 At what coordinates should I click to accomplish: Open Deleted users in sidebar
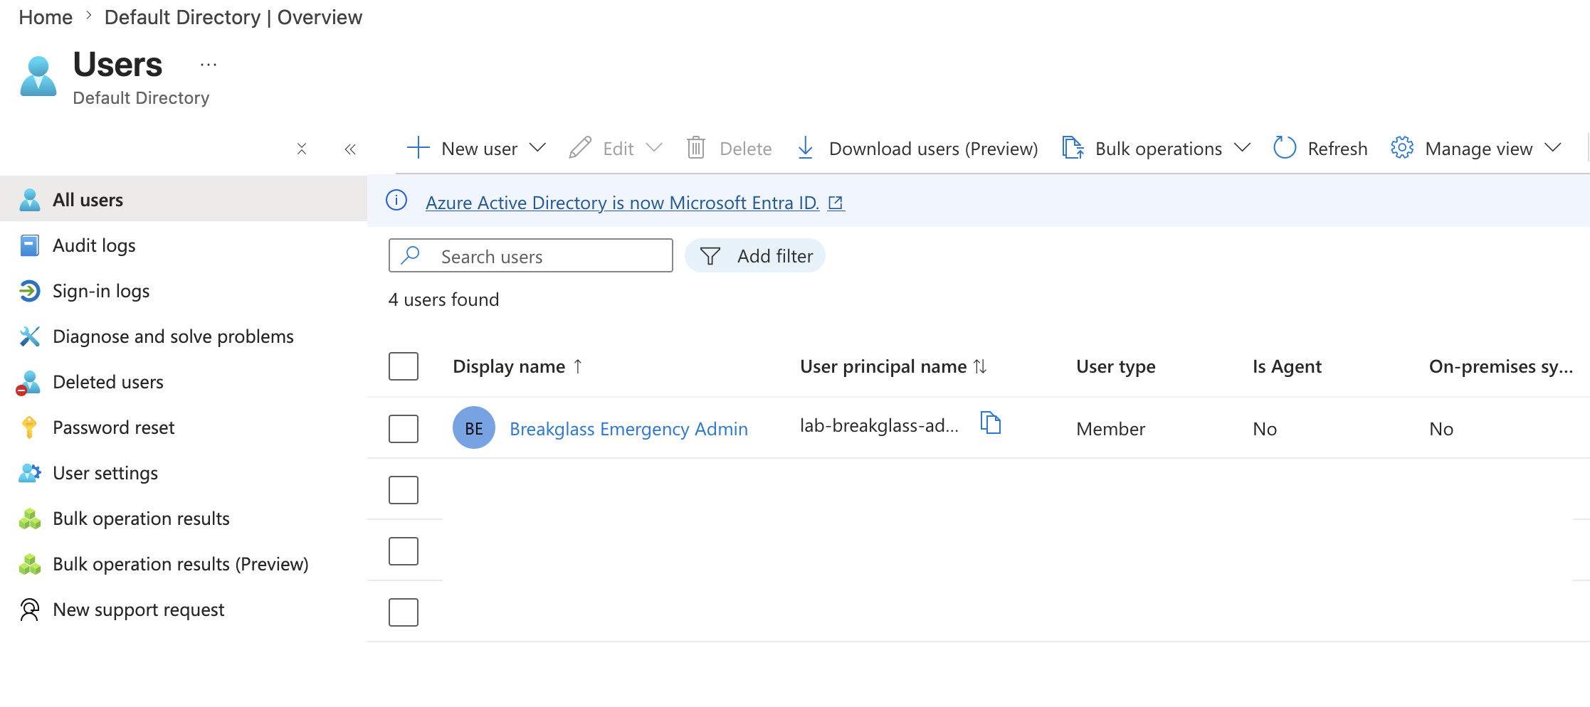[184, 382]
